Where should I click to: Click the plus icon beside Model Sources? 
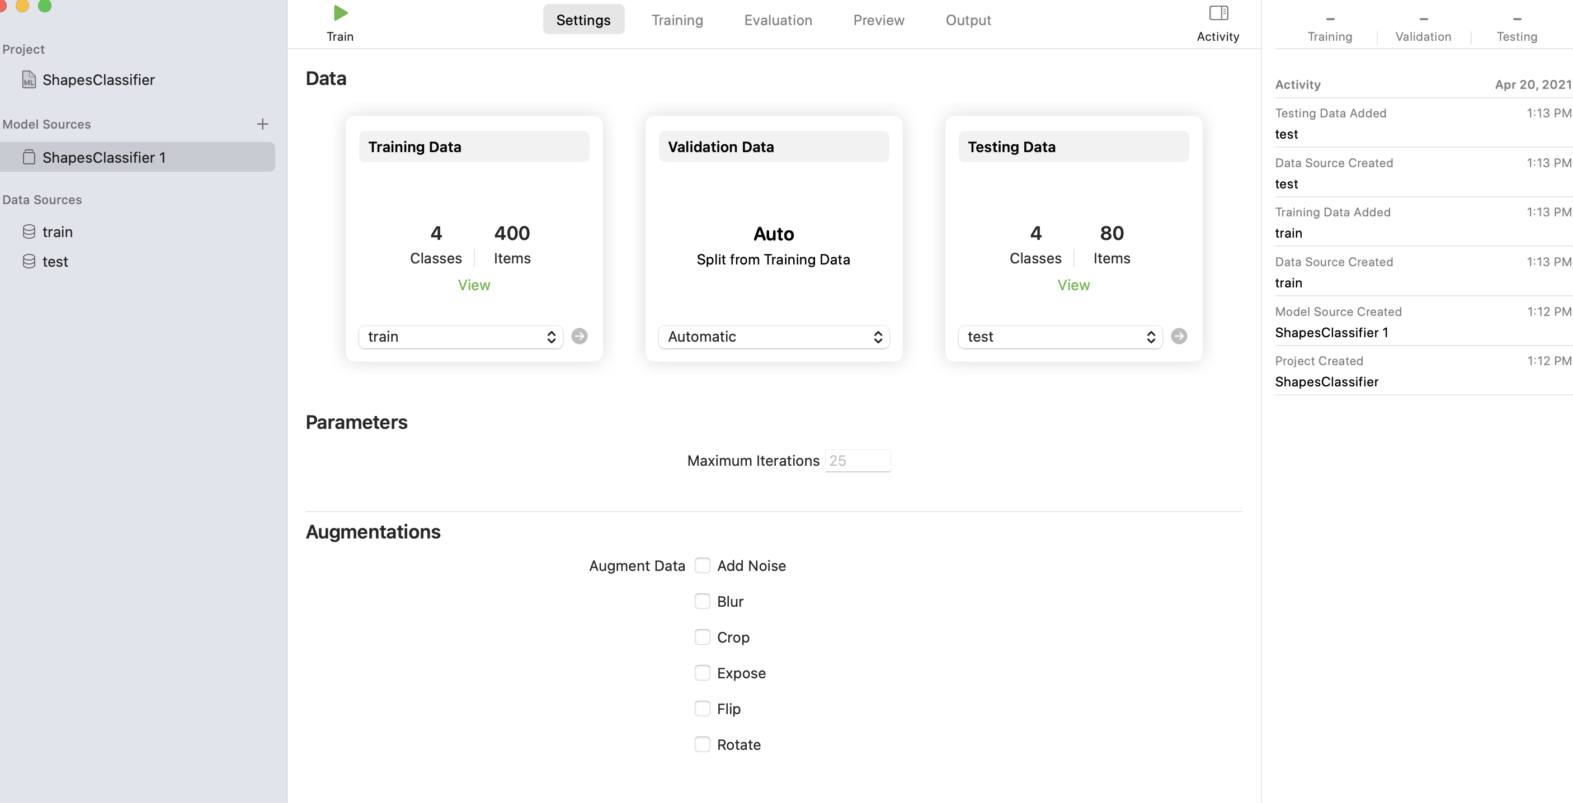click(x=262, y=124)
